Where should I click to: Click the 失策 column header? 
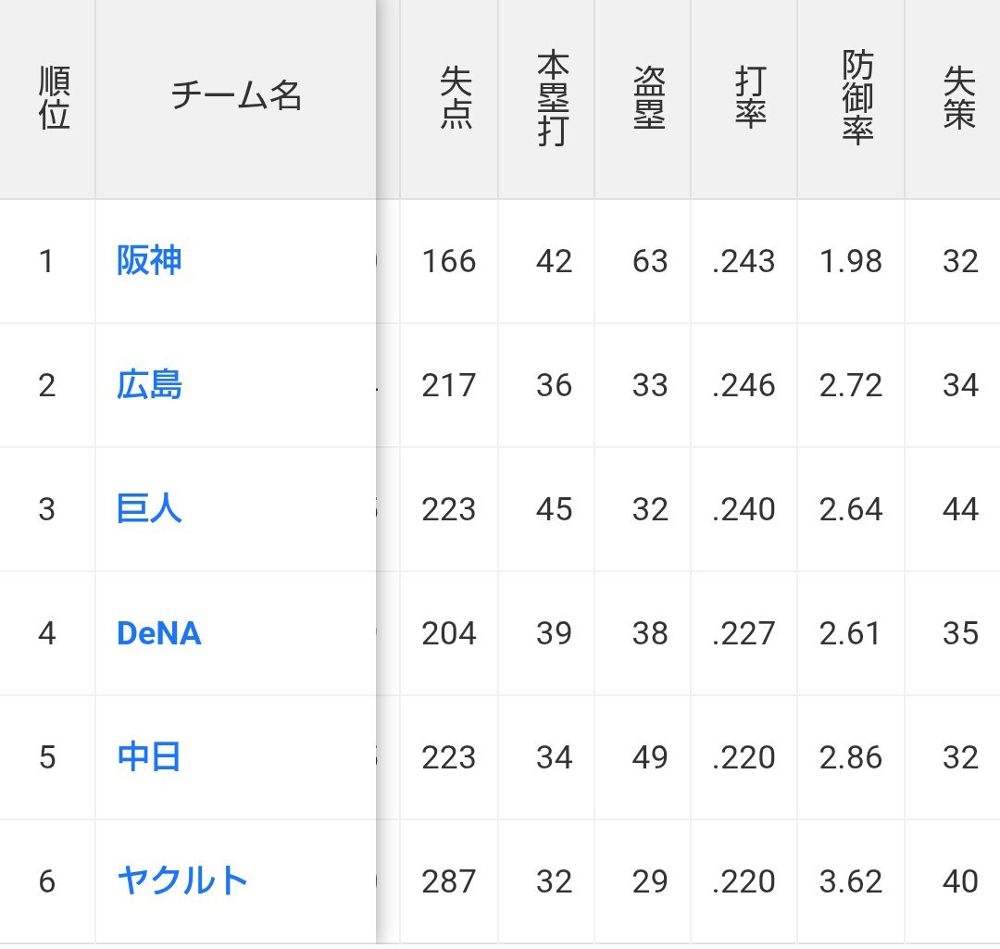[x=959, y=98]
